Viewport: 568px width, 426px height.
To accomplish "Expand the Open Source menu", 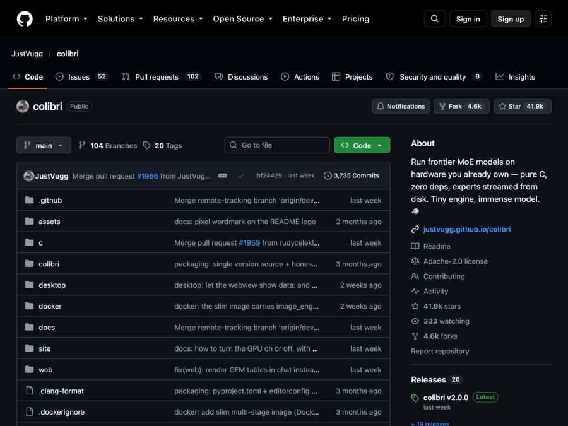I will (243, 19).
